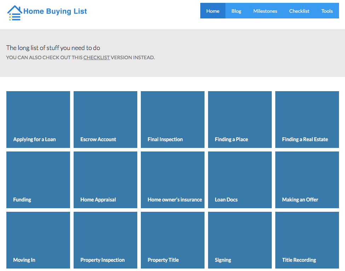Follow the CHECKLIST link in the banner
Image resolution: width=345 pixels, height=271 pixels.
pyautogui.click(x=96, y=57)
